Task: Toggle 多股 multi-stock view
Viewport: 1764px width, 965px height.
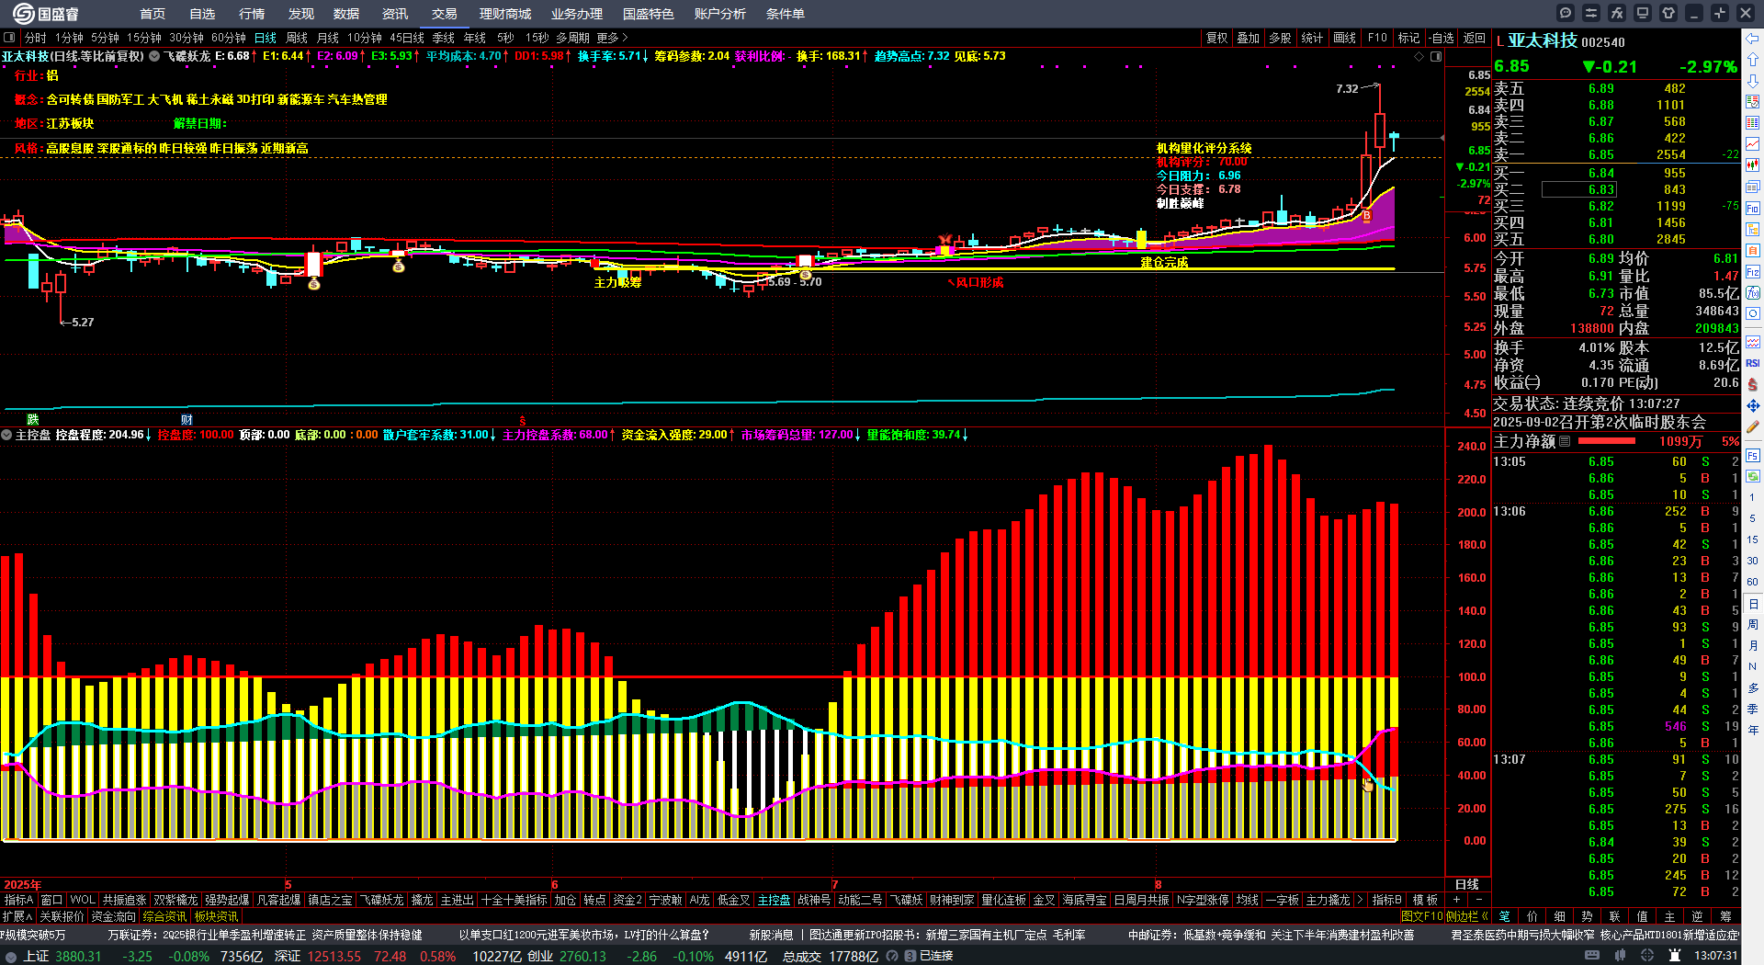Action: [x=1280, y=38]
